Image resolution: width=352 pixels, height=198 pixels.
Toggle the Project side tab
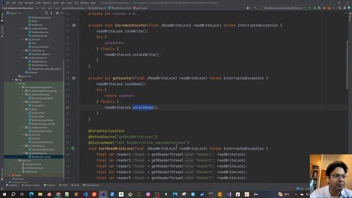tap(2, 17)
